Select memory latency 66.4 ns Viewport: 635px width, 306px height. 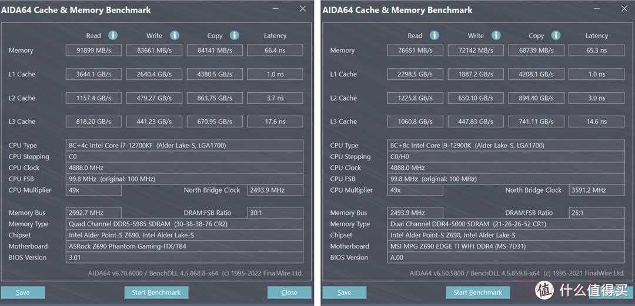[x=275, y=51]
